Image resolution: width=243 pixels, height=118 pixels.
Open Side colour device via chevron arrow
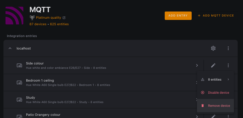(x=197, y=65)
